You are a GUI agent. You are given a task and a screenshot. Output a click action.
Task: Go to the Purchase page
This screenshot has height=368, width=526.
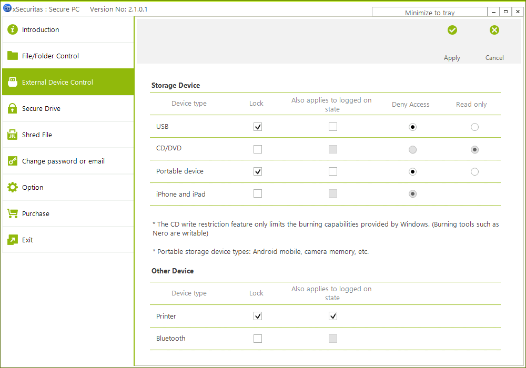point(68,213)
